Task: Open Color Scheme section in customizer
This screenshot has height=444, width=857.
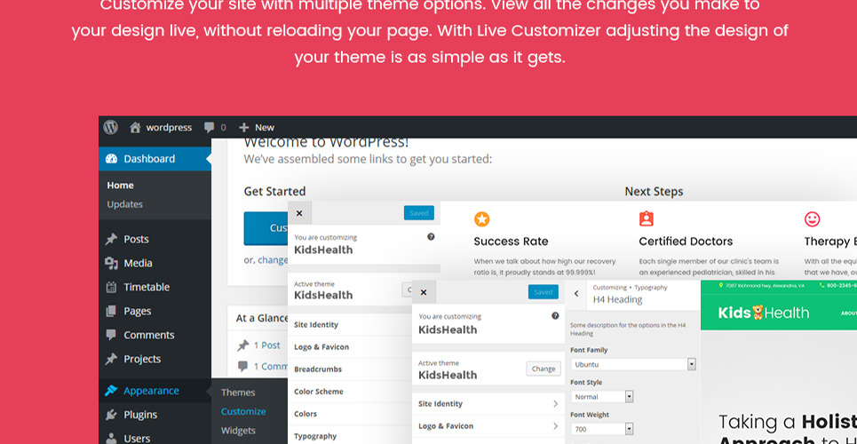Action: click(350, 392)
